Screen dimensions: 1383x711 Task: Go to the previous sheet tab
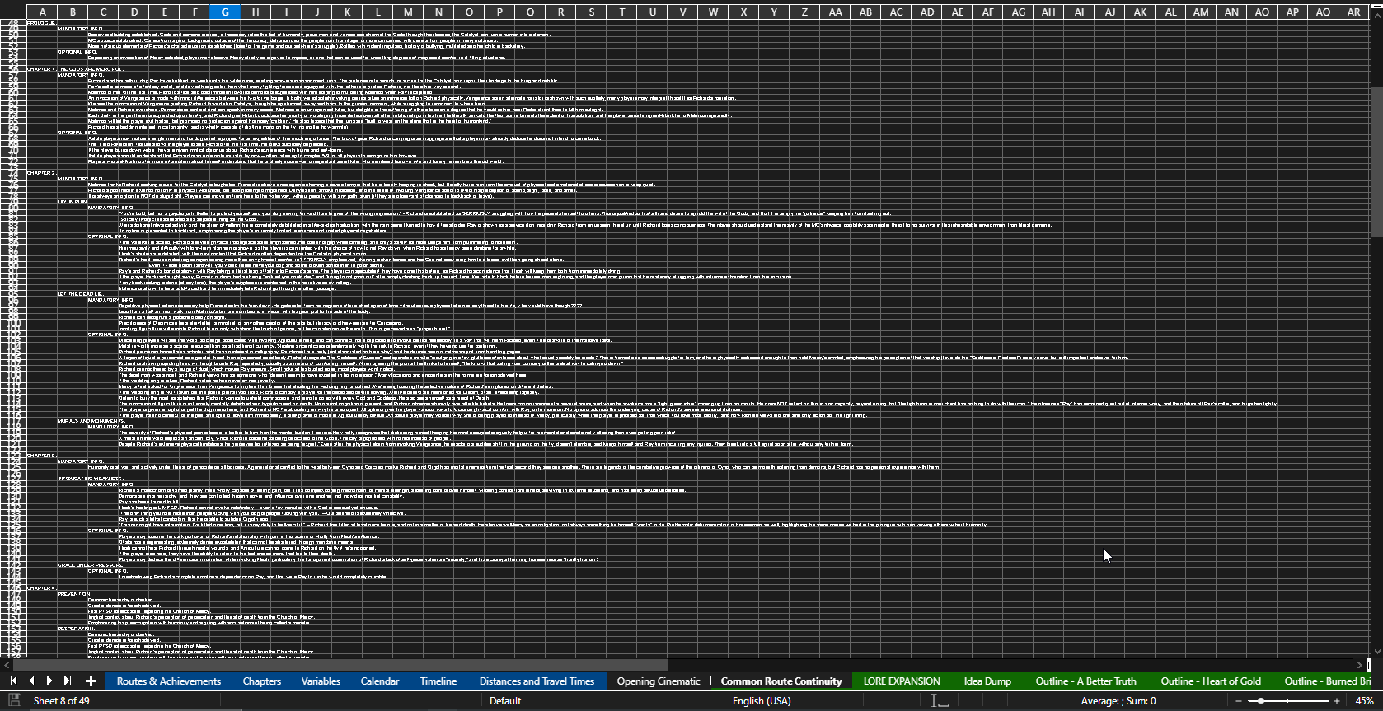[31, 681]
